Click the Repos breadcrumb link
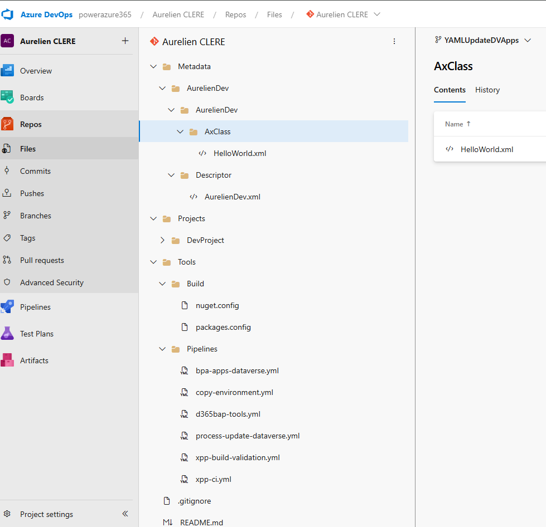This screenshot has height=527, width=546. click(x=235, y=14)
